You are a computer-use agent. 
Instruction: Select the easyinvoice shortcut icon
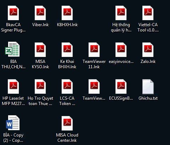(121, 50)
